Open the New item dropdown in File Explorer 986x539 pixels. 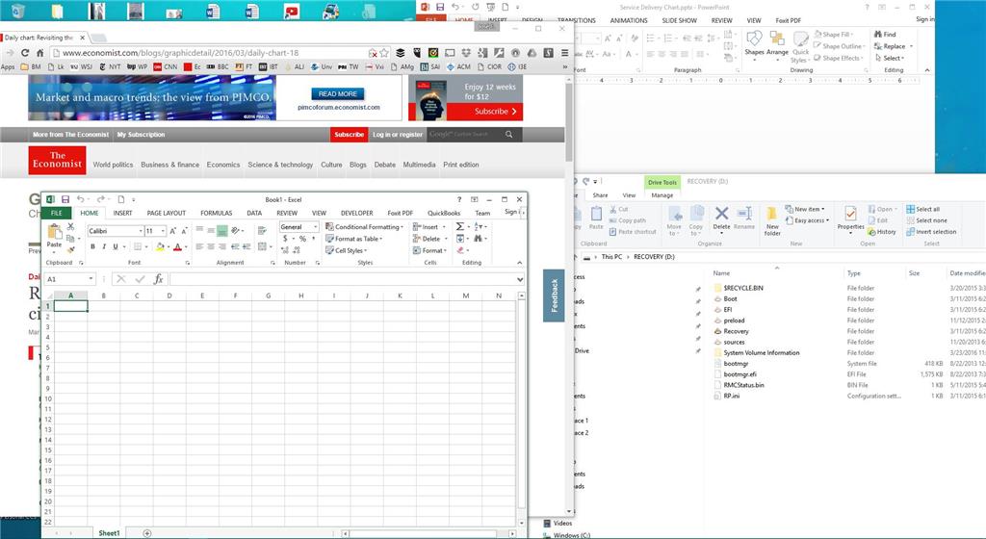click(x=805, y=209)
